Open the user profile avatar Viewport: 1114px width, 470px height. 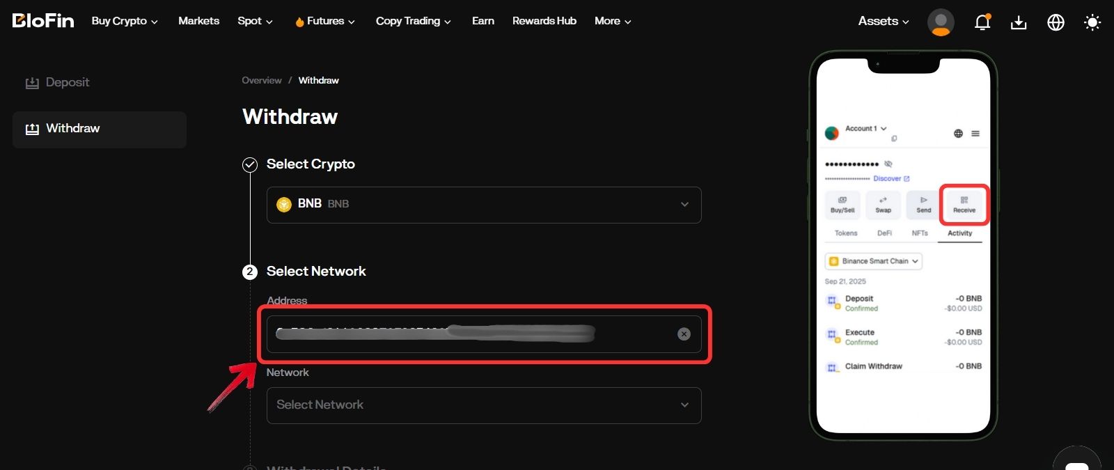pos(941,22)
